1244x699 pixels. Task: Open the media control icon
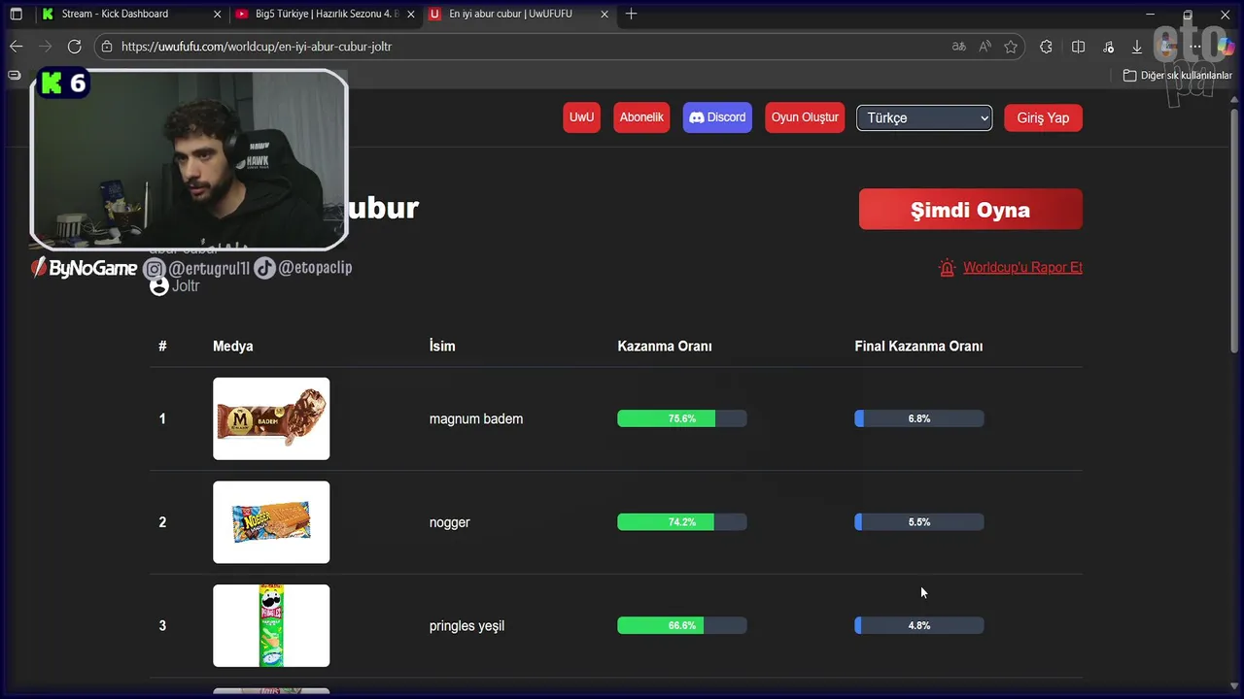(x=1109, y=47)
